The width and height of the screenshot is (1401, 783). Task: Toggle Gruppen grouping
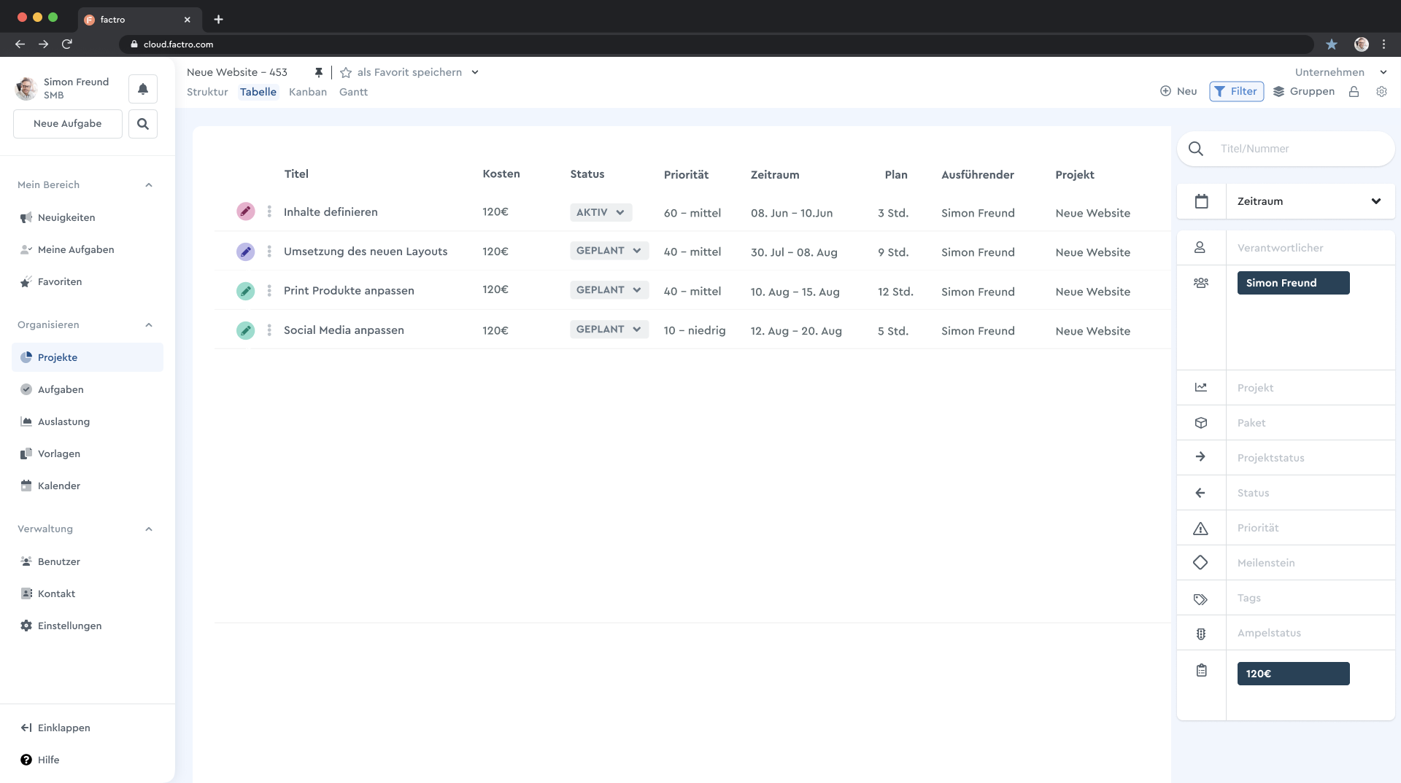tap(1304, 91)
